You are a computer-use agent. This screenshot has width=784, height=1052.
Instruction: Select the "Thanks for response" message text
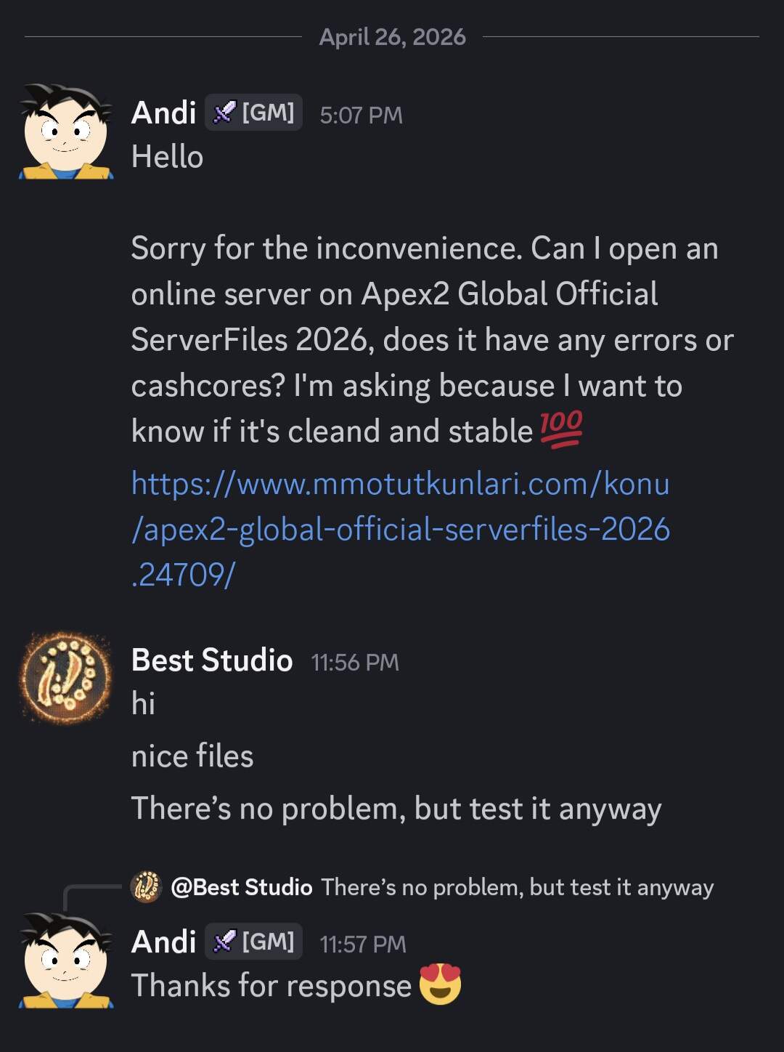click(x=271, y=986)
